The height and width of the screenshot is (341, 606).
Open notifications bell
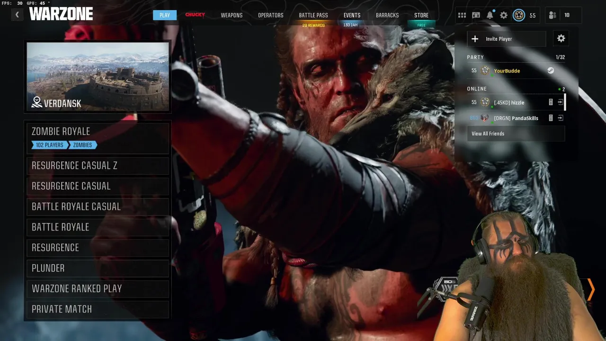(x=490, y=15)
